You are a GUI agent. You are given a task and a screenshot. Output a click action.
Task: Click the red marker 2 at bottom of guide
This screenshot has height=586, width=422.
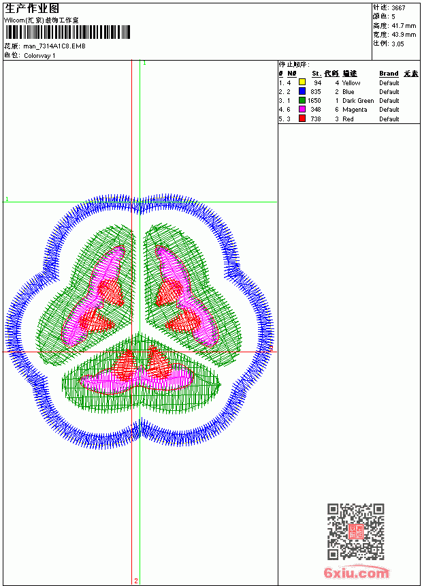coord(136,581)
